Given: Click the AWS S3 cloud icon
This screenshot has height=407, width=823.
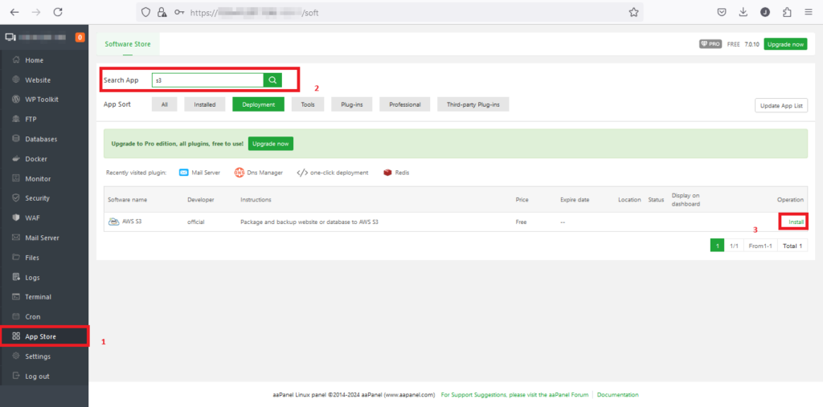Looking at the screenshot, I should [x=113, y=222].
